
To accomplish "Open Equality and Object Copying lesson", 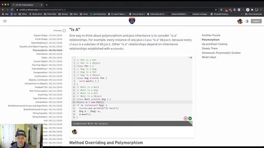I will click(x=41, y=46).
